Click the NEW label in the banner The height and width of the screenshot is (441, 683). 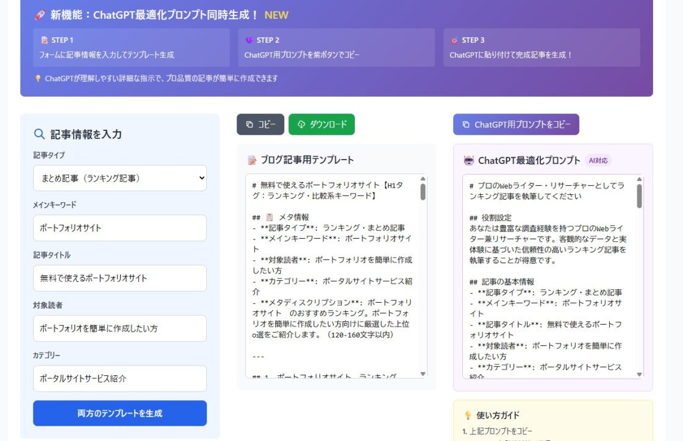click(276, 15)
